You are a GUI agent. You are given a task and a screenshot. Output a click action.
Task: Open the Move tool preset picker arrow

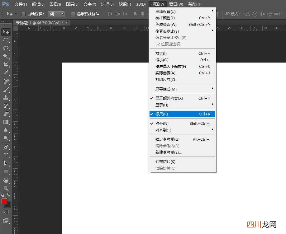[x=16, y=14]
